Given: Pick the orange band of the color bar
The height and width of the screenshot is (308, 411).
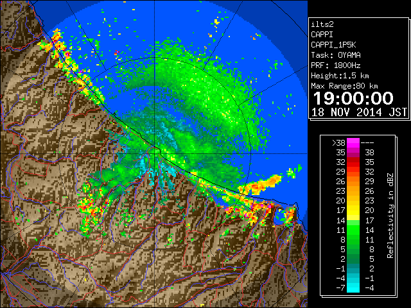Looking at the screenshot, I should point(353,182).
